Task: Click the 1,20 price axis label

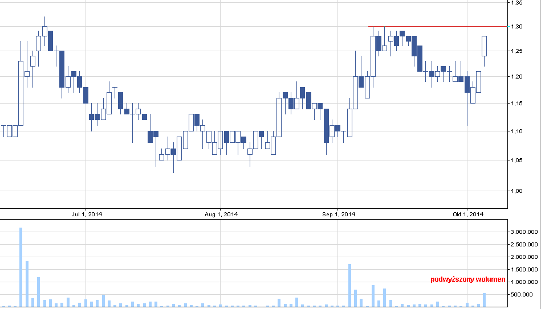Action: [516, 77]
